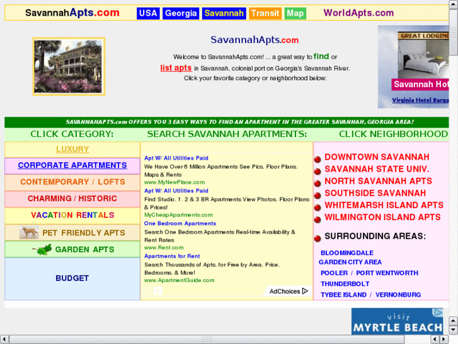Click the vertical scrollbar thumb
Viewport: 458px width, 344px height.
point(453,32)
